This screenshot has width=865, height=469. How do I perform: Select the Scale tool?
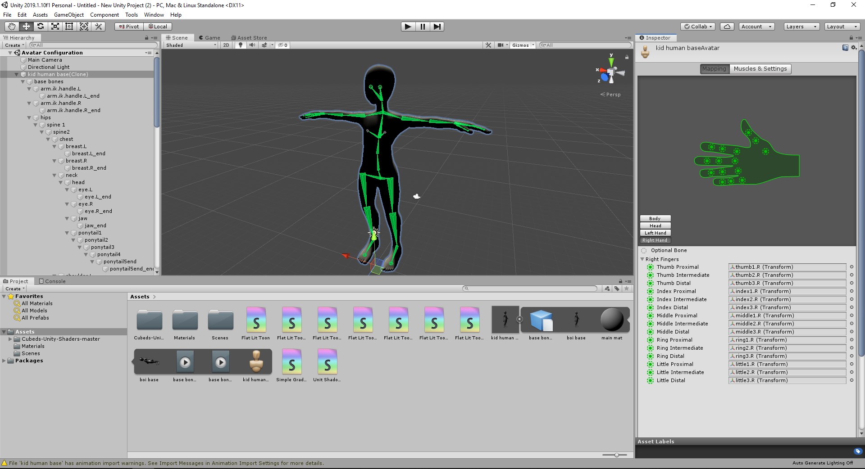[55, 27]
